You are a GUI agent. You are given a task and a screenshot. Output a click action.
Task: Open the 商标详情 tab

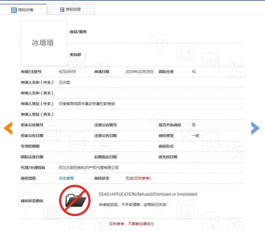pos(23,10)
